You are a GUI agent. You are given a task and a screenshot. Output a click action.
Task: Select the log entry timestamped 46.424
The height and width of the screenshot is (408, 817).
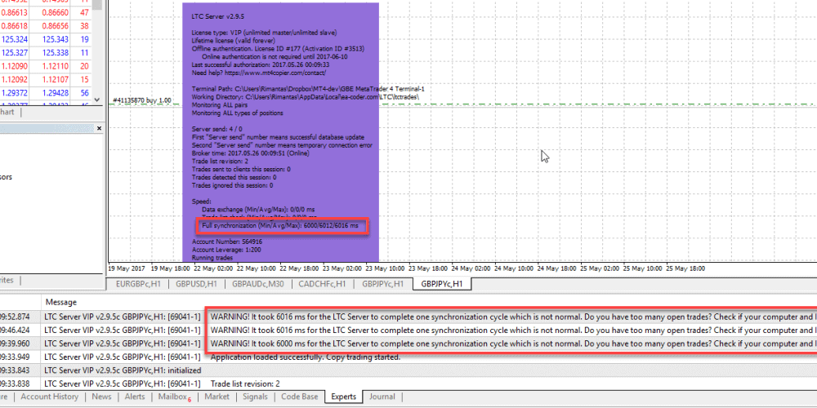[x=408, y=330]
